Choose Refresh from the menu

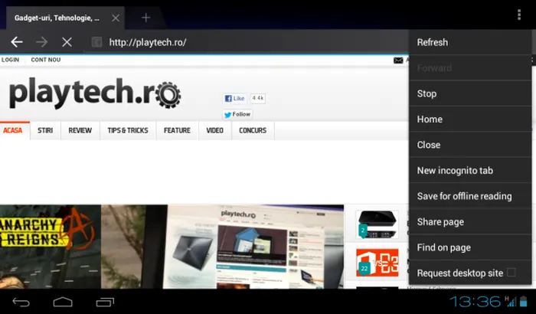pos(470,42)
